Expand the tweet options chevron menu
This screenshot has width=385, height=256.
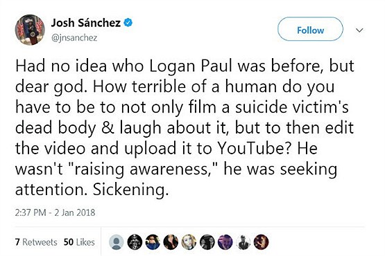(359, 30)
